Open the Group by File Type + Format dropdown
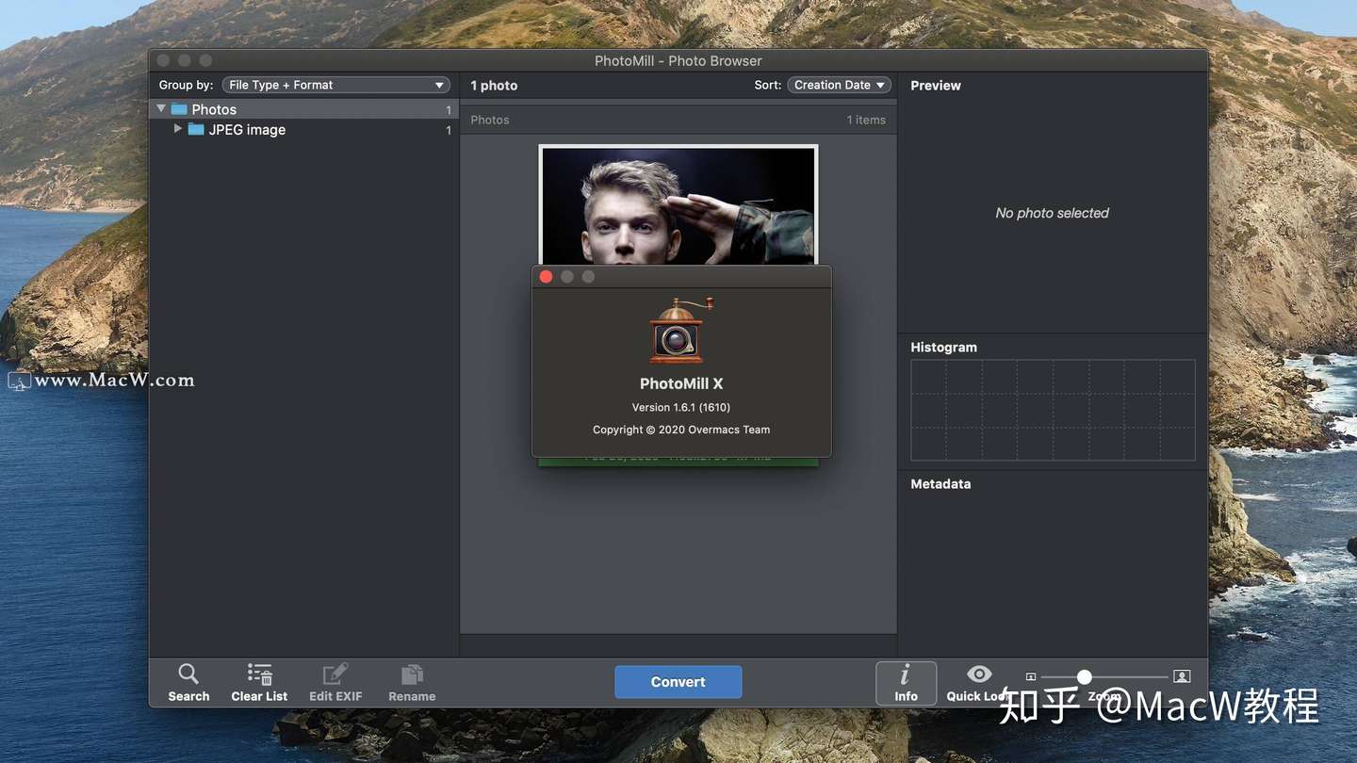This screenshot has height=763, width=1357. 335,85
